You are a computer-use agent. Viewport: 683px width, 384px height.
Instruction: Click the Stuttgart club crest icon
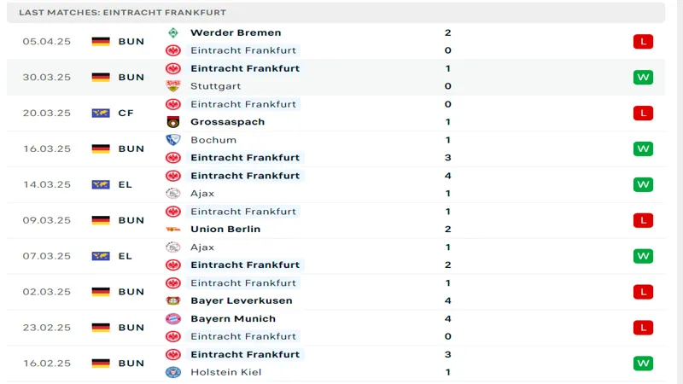pos(173,86)
